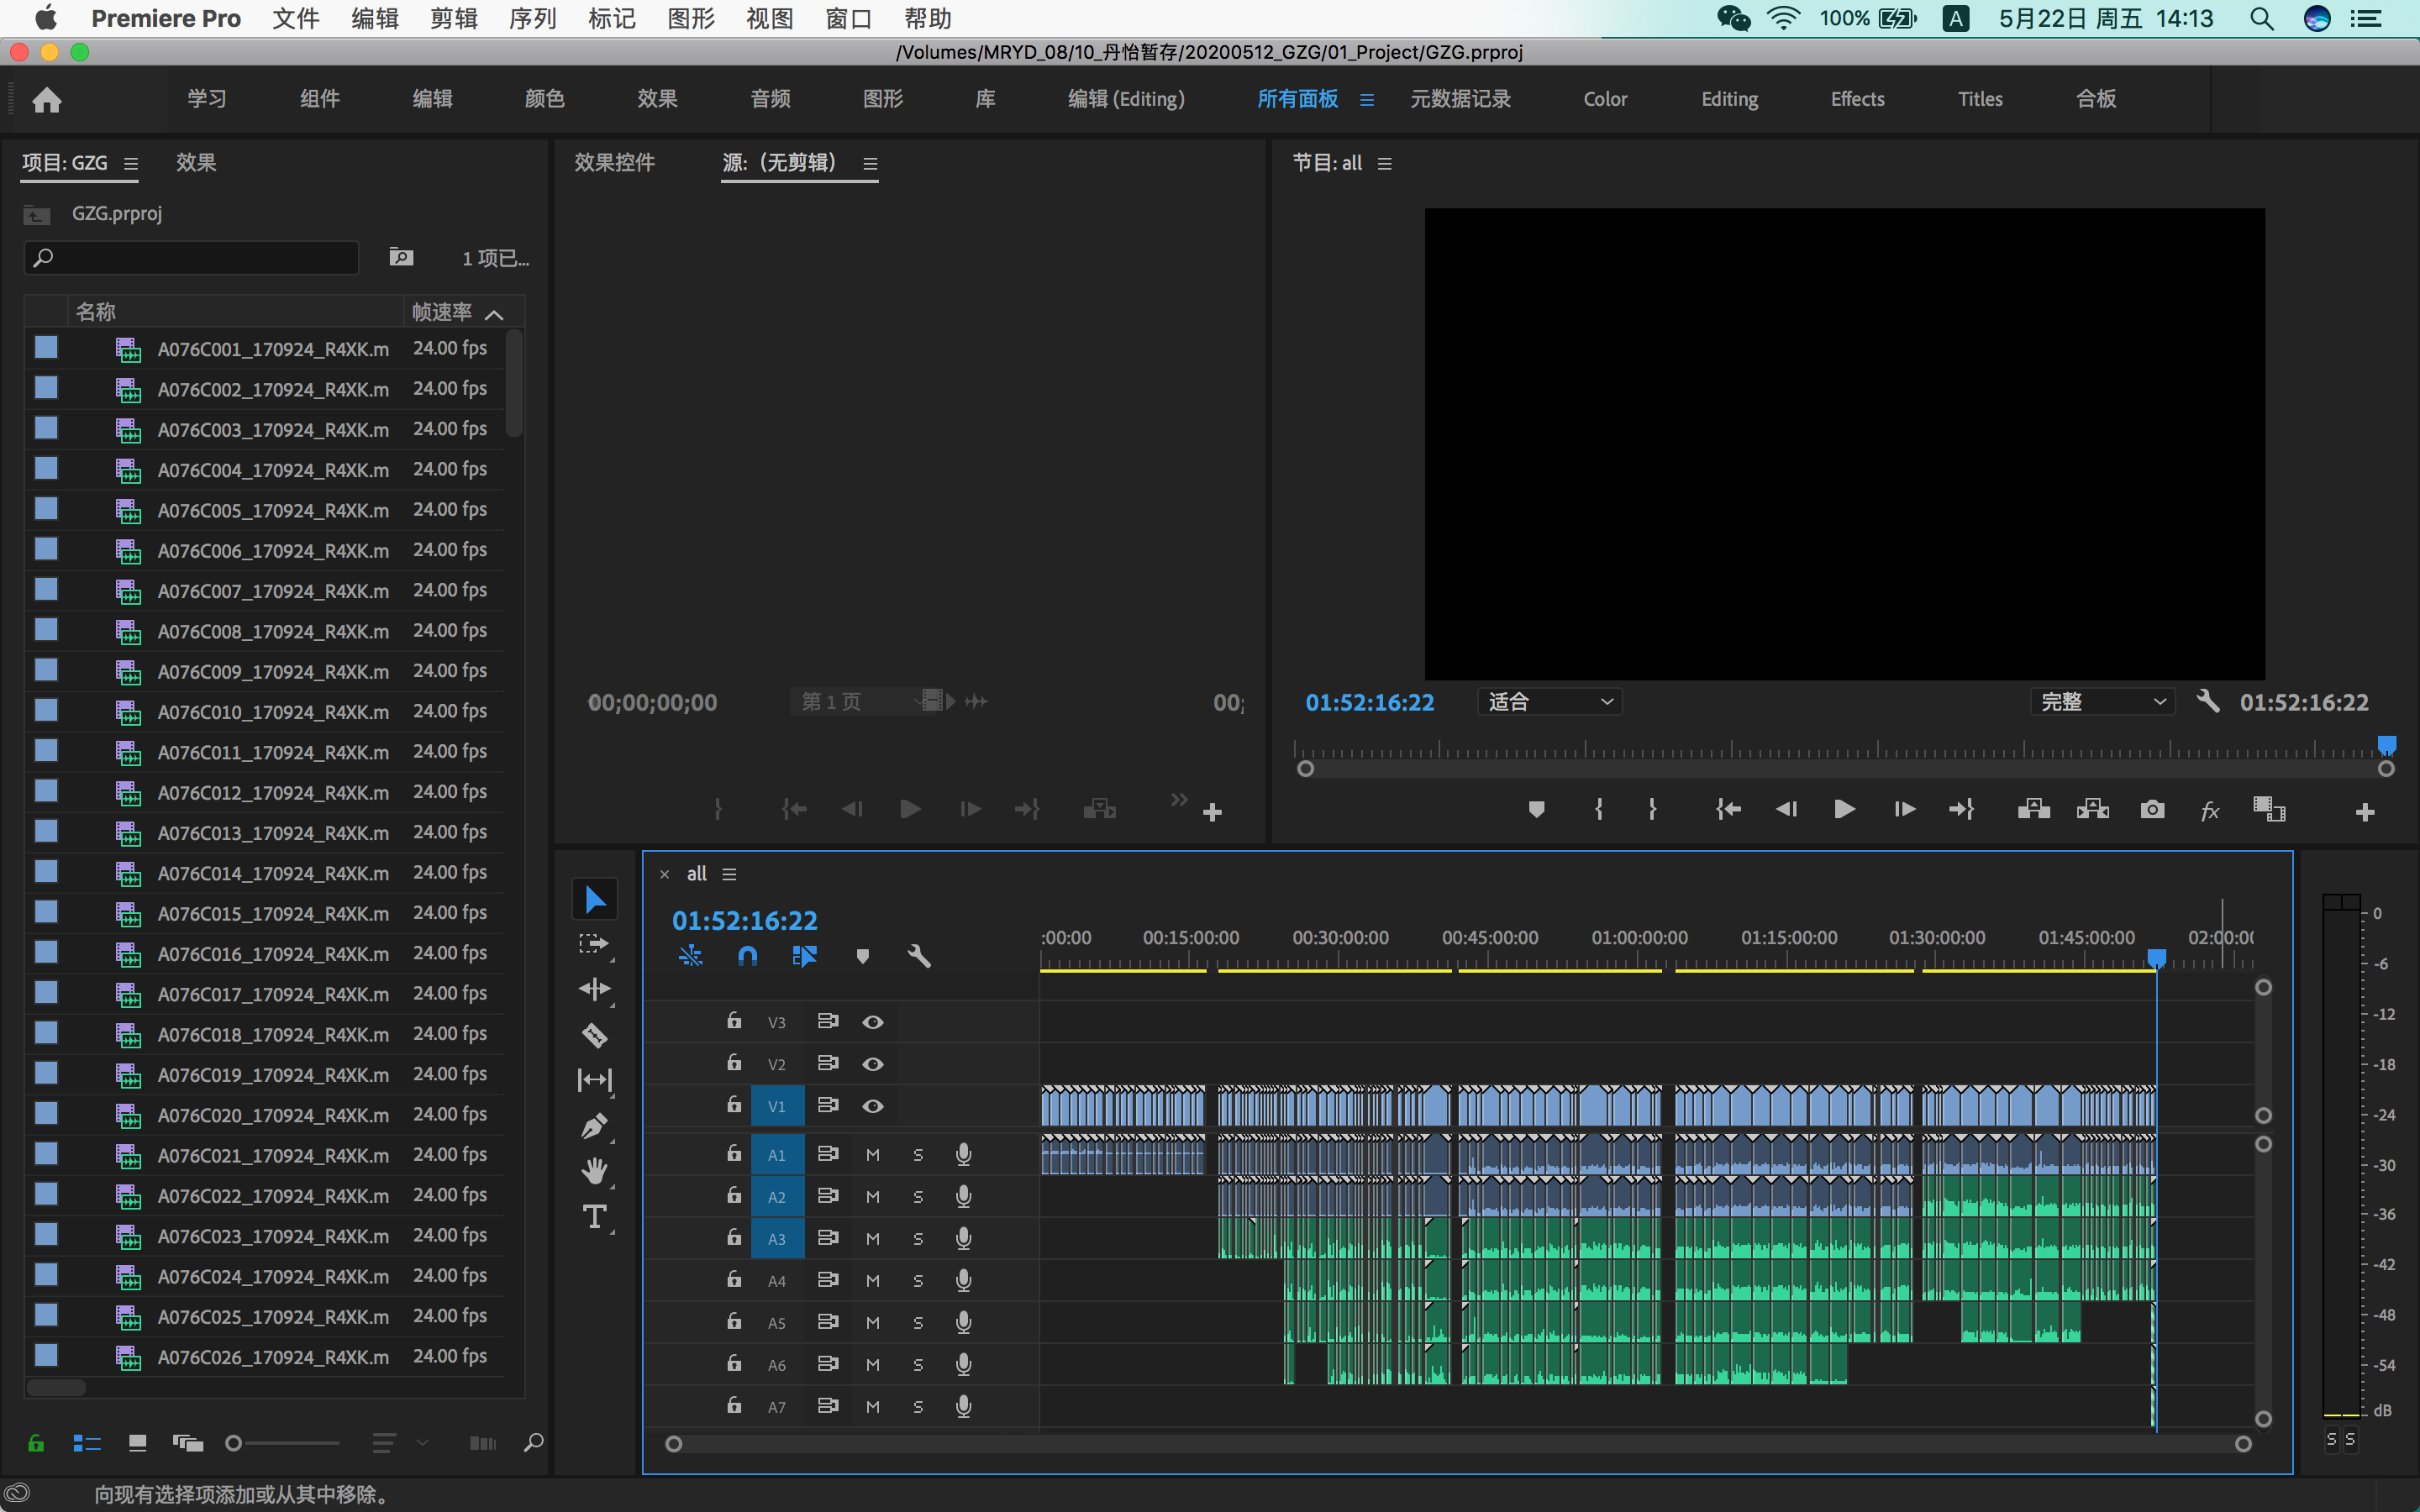The image size is (2420, 1512).
Task: Mute audio track A2
Action: [x=872, y=1197]
